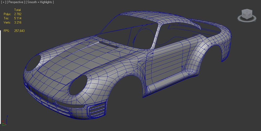Click the ViewCube in the viewport corner

click(x=247, y=14)
